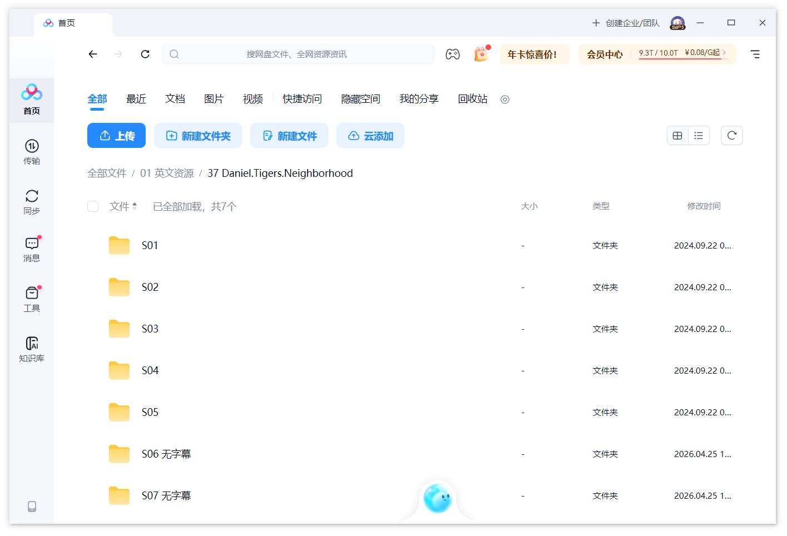Sort files using the 文件 column arrow
The image size is (787, 536).
[135, 206]
